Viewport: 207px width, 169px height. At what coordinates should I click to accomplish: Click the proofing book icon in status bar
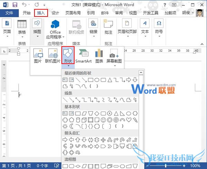(x=57, y=166)
